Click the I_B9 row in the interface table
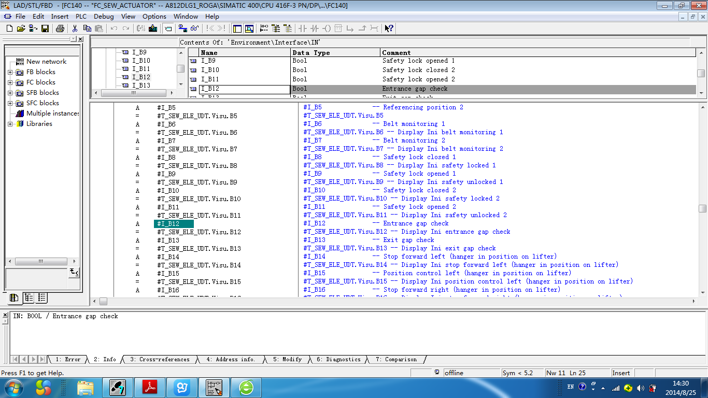 [442, 61]
